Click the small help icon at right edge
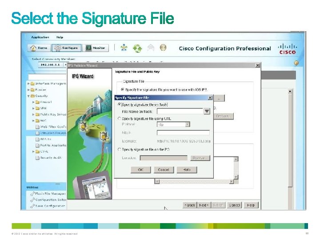The image size is (320, 240). (x=296, y=63)
